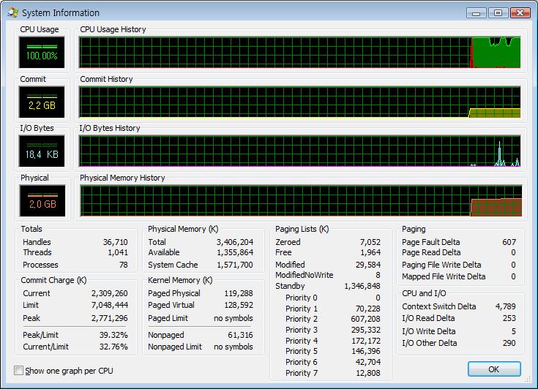Select Physical Memory Total value 3,406,204
This screenshot has height=389, width=538.
click(235, 242)
